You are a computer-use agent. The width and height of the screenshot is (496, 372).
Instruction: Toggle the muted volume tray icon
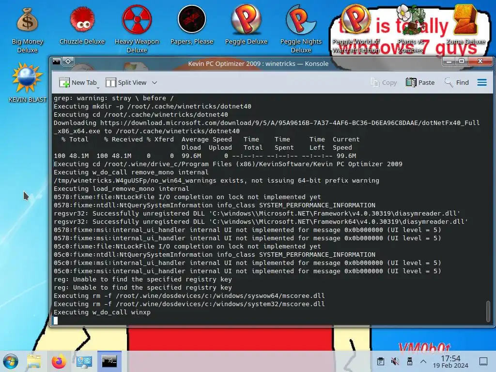click(395, 361)
